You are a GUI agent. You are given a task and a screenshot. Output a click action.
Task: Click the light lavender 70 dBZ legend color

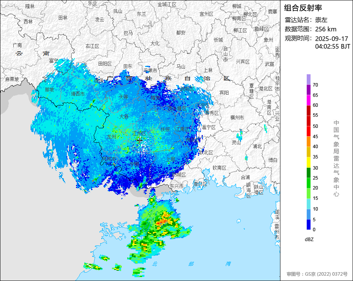[308, 79]
